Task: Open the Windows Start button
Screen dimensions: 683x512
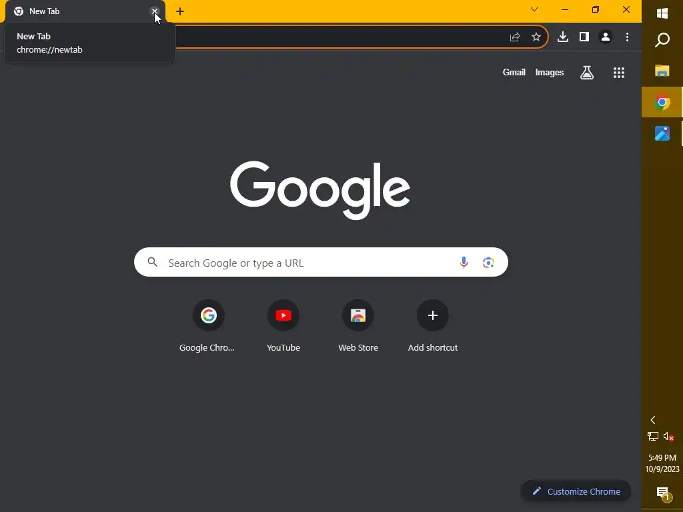Action: 662,13
